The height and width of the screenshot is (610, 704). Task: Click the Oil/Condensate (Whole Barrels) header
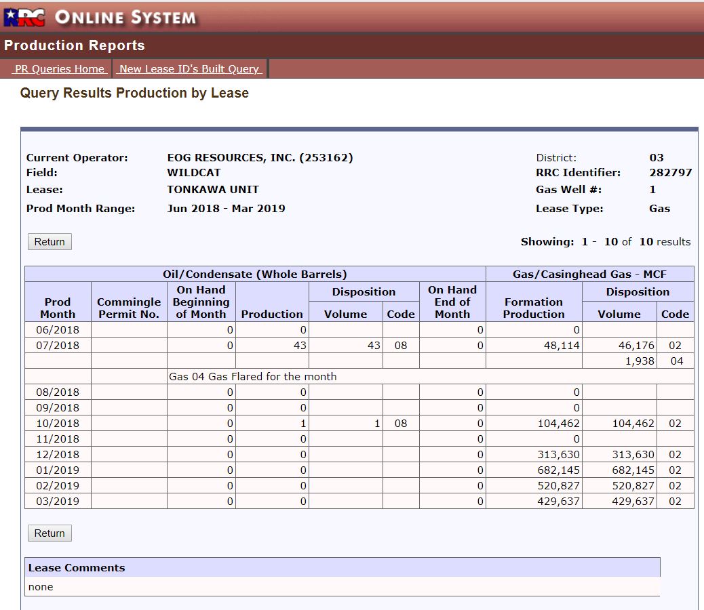[x=255, y=274]
